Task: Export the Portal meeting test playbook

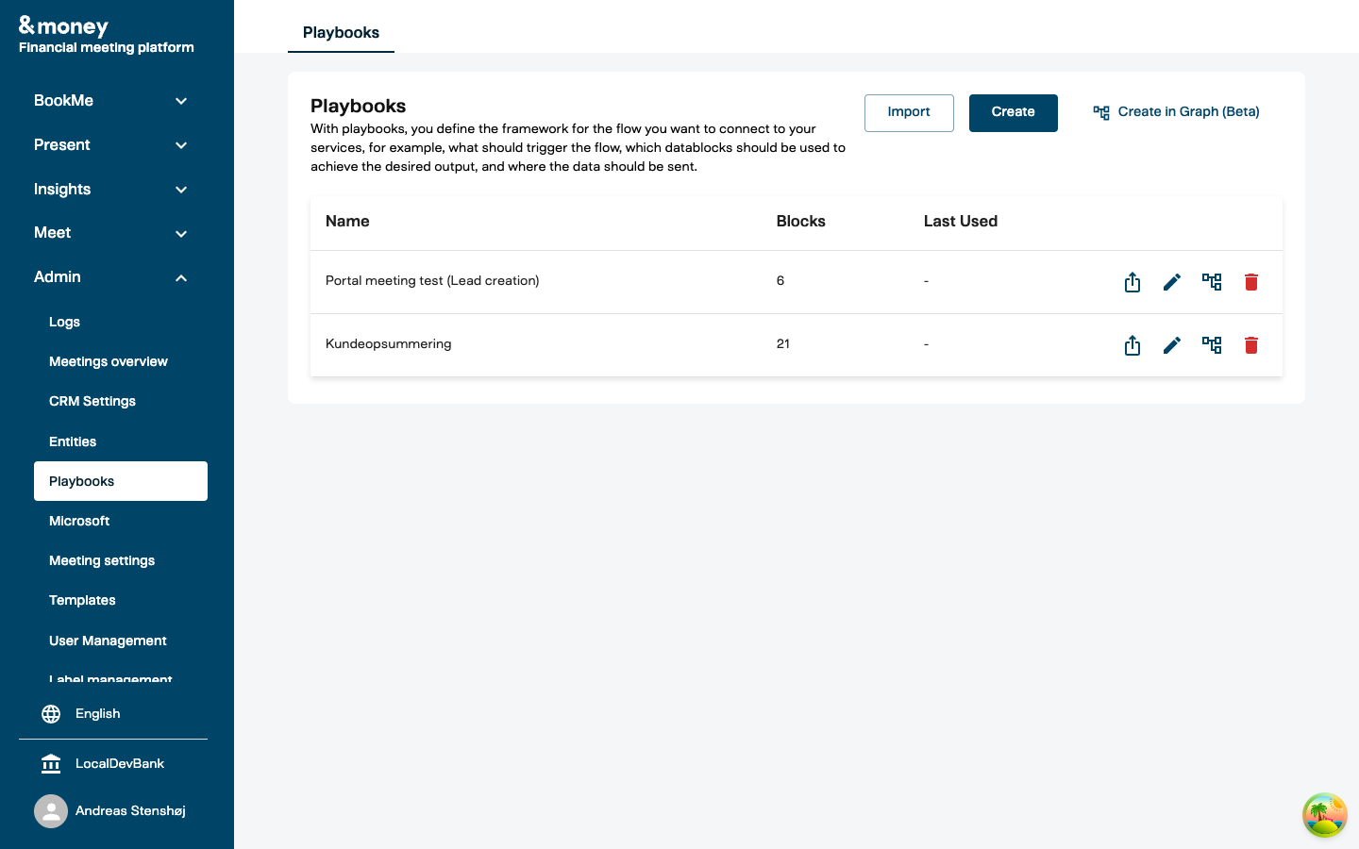Action: point(1132,282)
